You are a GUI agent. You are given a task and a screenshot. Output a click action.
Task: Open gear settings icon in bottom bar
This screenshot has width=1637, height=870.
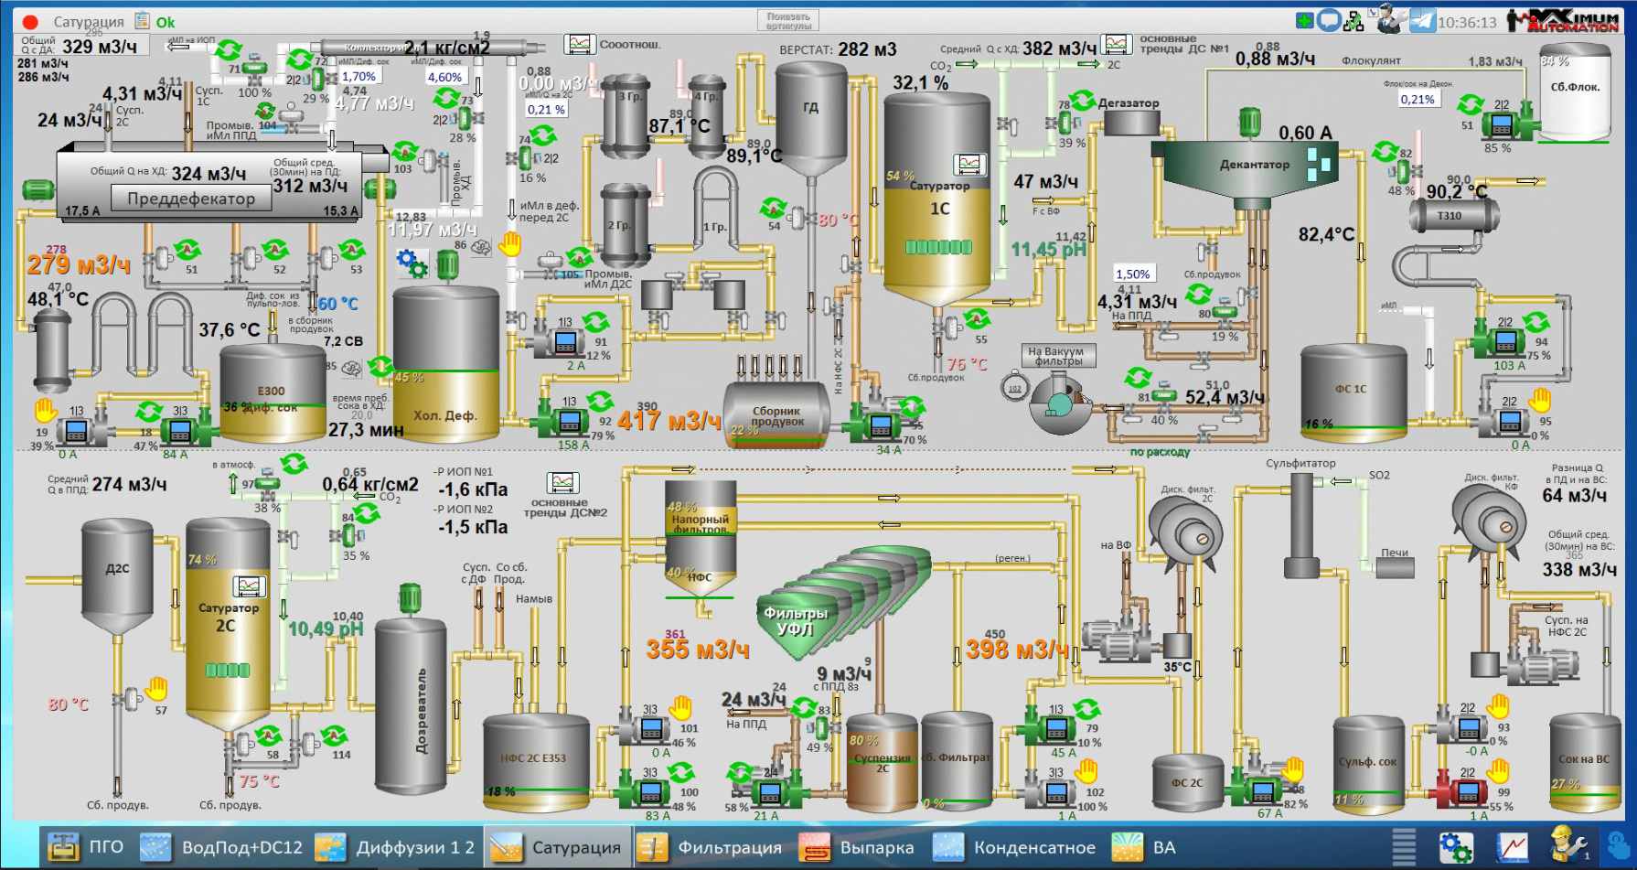point(1456,847)
